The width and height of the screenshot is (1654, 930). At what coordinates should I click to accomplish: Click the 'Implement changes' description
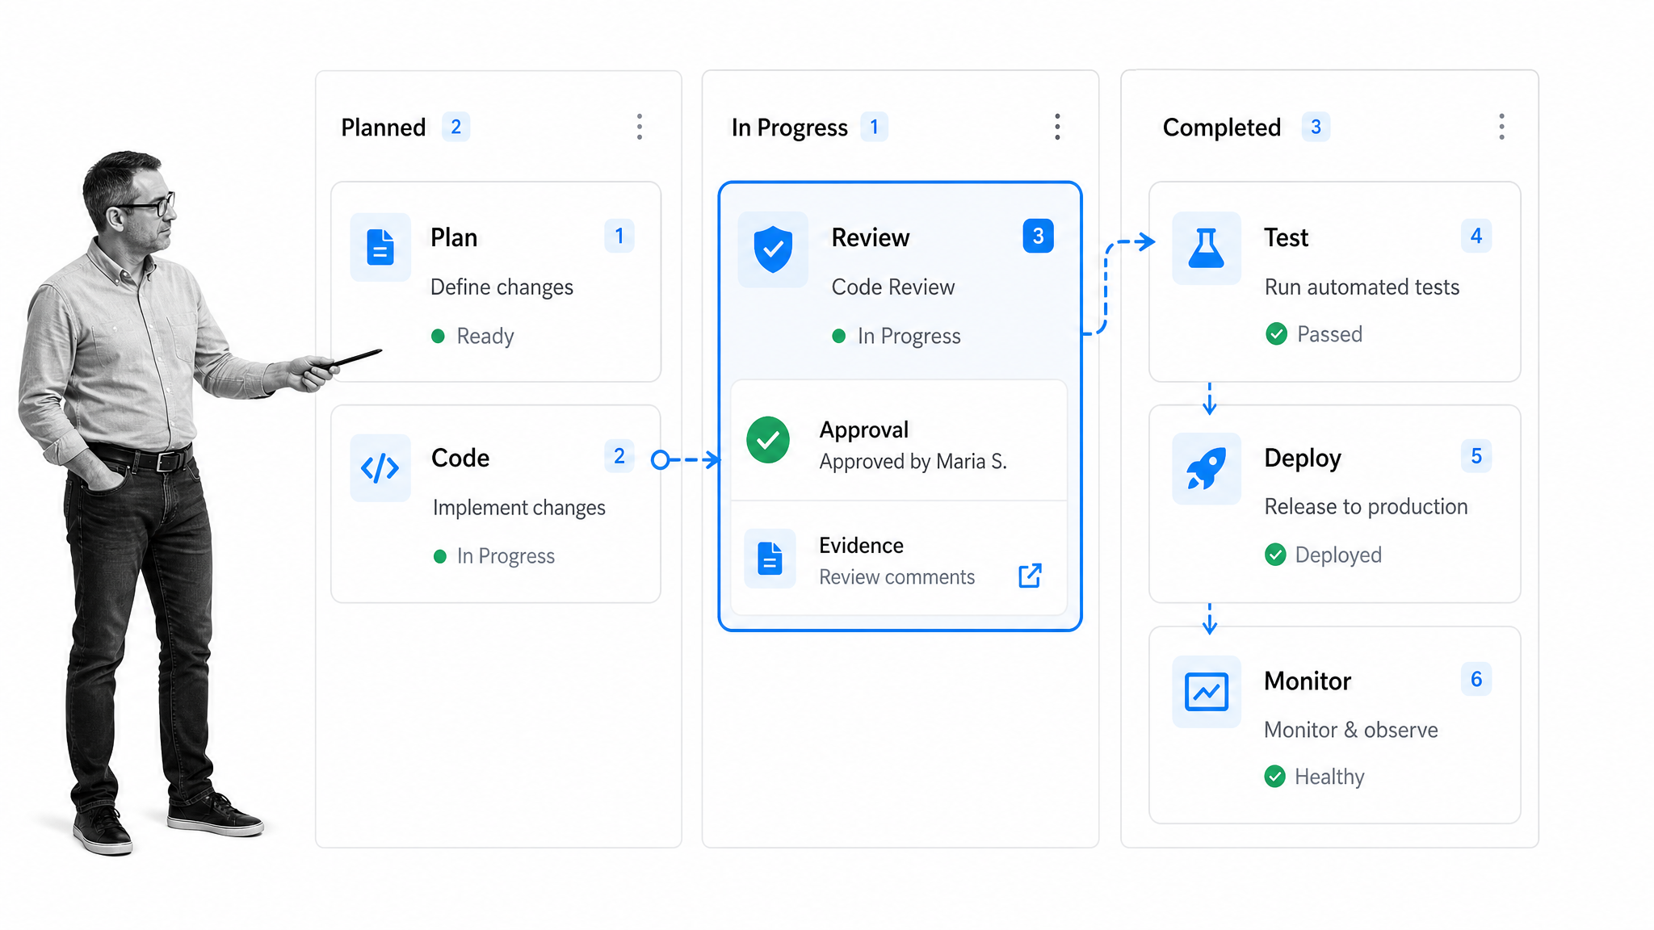click(519, 508)
